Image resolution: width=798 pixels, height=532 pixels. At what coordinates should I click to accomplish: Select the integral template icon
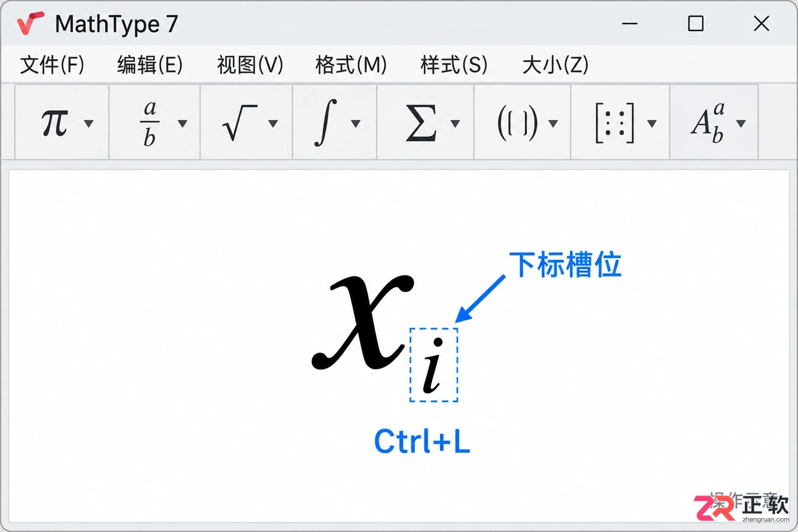(x=326, y=122)
